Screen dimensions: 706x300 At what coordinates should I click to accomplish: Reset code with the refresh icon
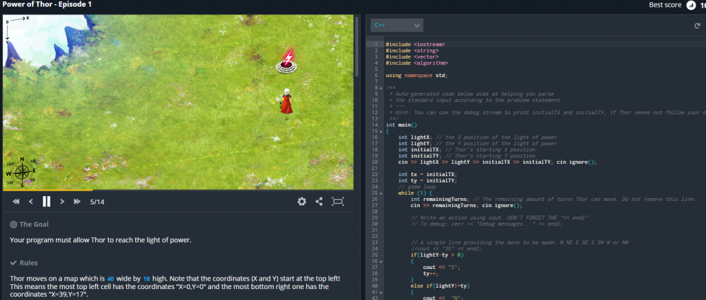coord(698,25)
